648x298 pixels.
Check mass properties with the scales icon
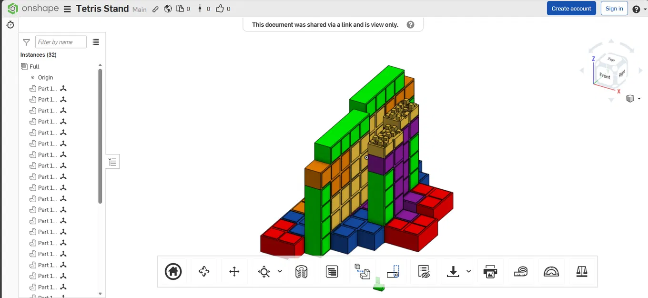pos(582,271)
